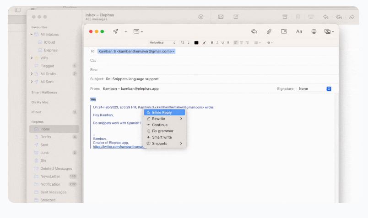The height and width of the screenshot is (218, 368).
Task: Toggle strikethrough formatting
Action: (x=228, y=42)
